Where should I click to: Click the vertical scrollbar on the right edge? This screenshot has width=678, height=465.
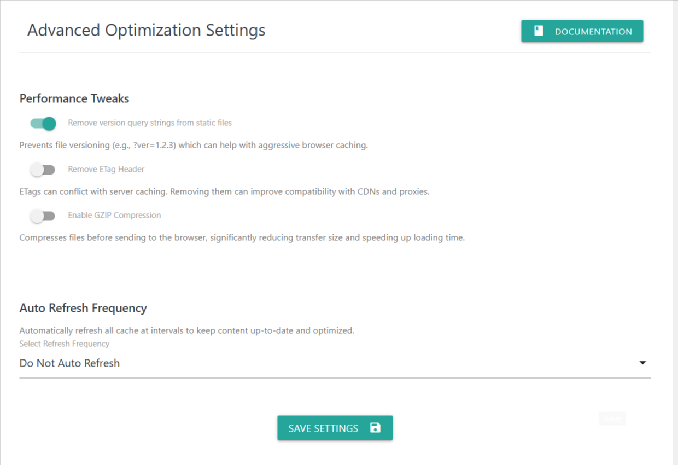coord(675,219)
